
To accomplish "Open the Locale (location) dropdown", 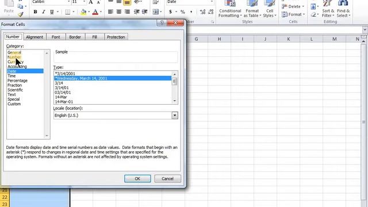I will (175, 115).
